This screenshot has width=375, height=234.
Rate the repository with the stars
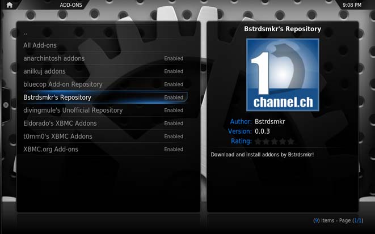(x=275, y=141)
